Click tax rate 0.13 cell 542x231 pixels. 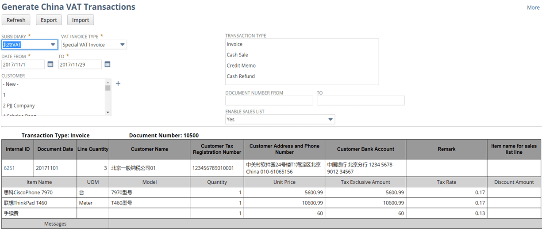click(446, 213)
